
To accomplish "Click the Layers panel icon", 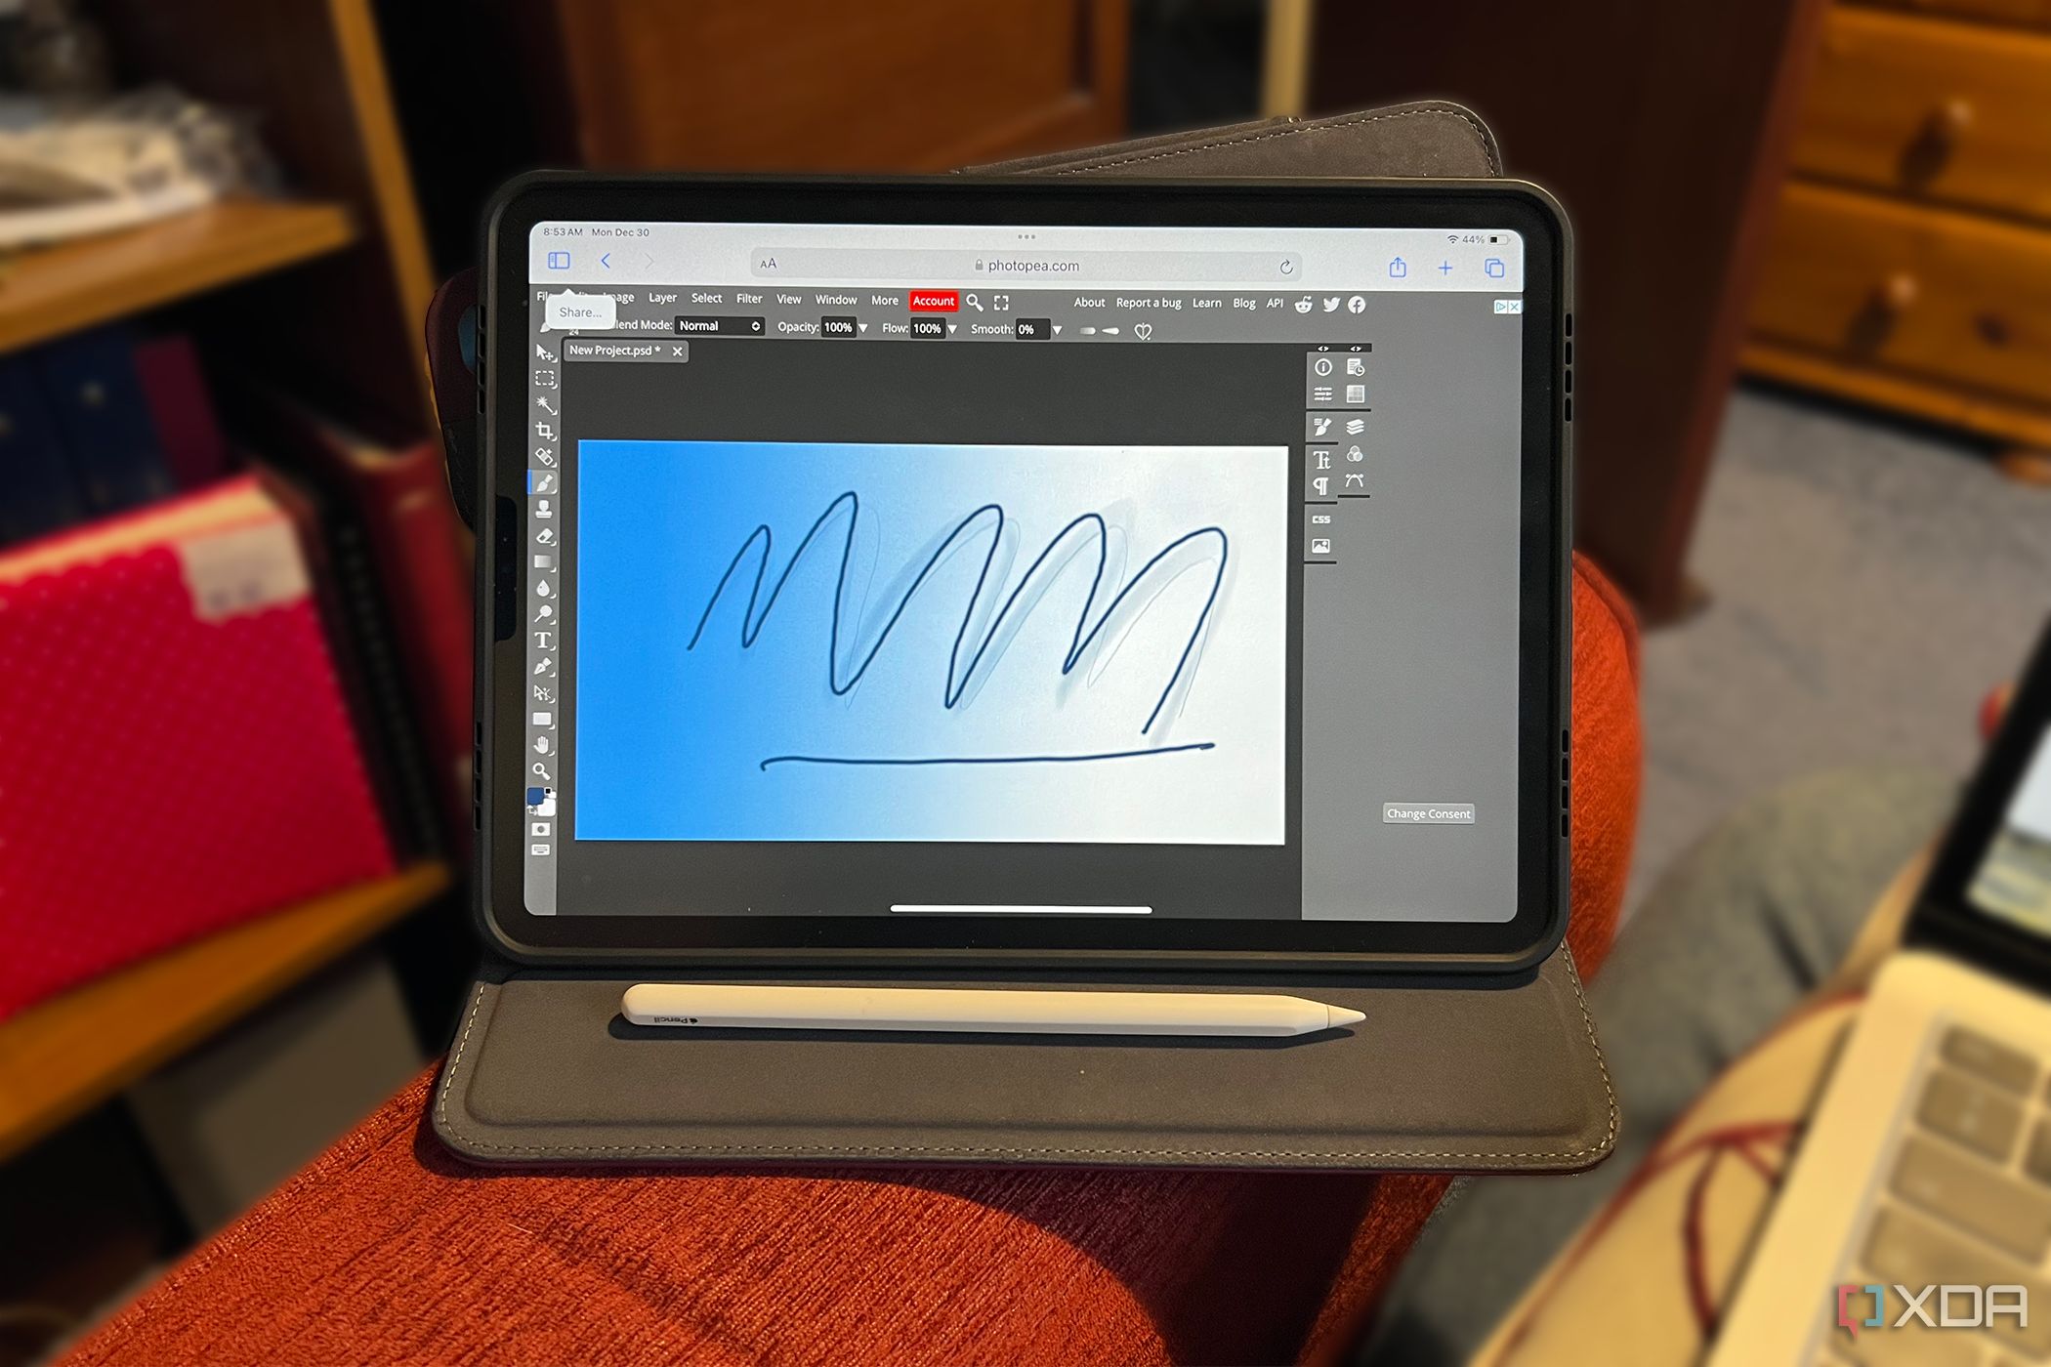I will click(1360, 424).
